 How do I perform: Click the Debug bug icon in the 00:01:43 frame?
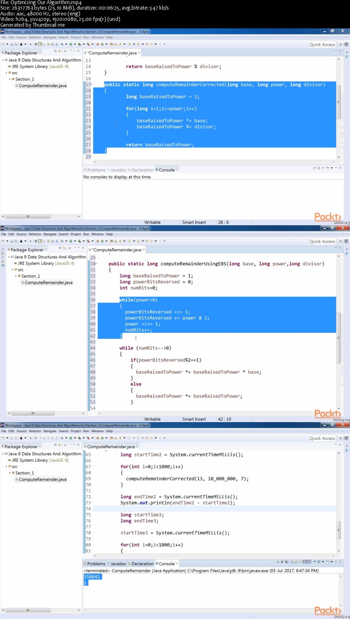(62, 44)
